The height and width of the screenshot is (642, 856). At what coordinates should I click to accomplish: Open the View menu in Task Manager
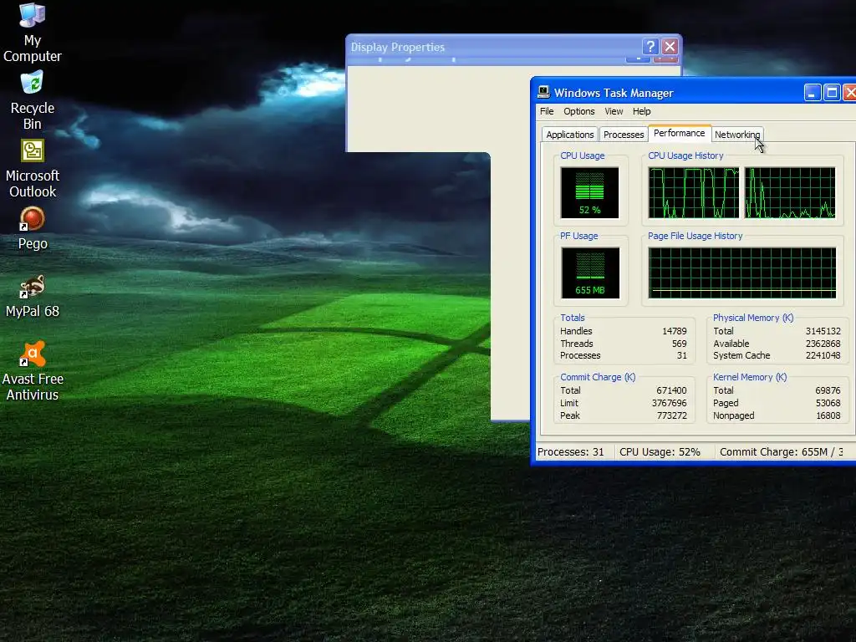click(614, 111)
